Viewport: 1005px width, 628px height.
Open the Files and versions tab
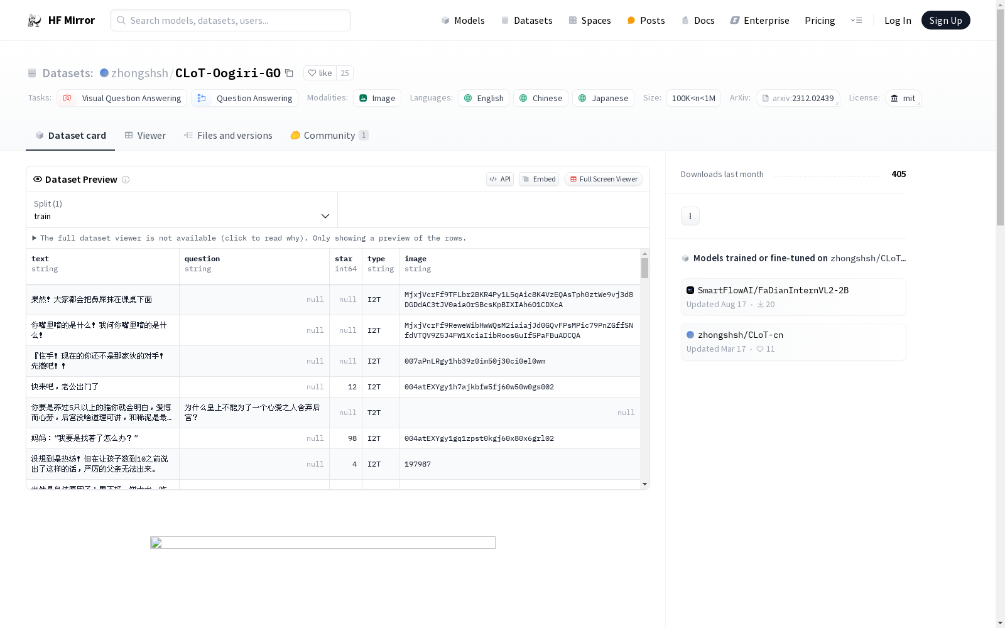[x=228, y=135]
